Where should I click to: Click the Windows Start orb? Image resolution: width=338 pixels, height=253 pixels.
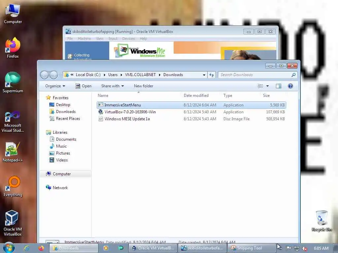click(x=9, y=248)
